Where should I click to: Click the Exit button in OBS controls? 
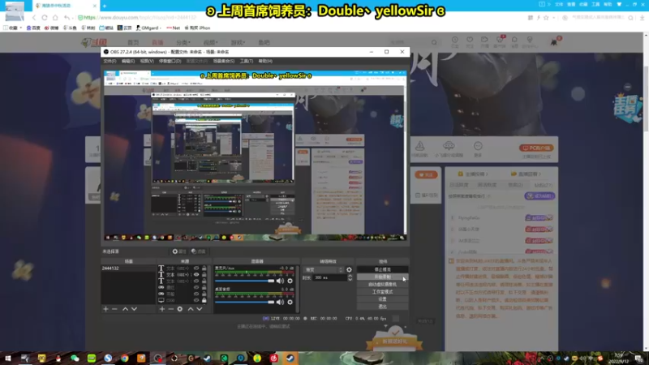coord(382,307)
